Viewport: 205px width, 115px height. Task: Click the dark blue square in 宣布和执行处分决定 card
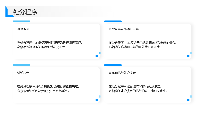point(188,100)
